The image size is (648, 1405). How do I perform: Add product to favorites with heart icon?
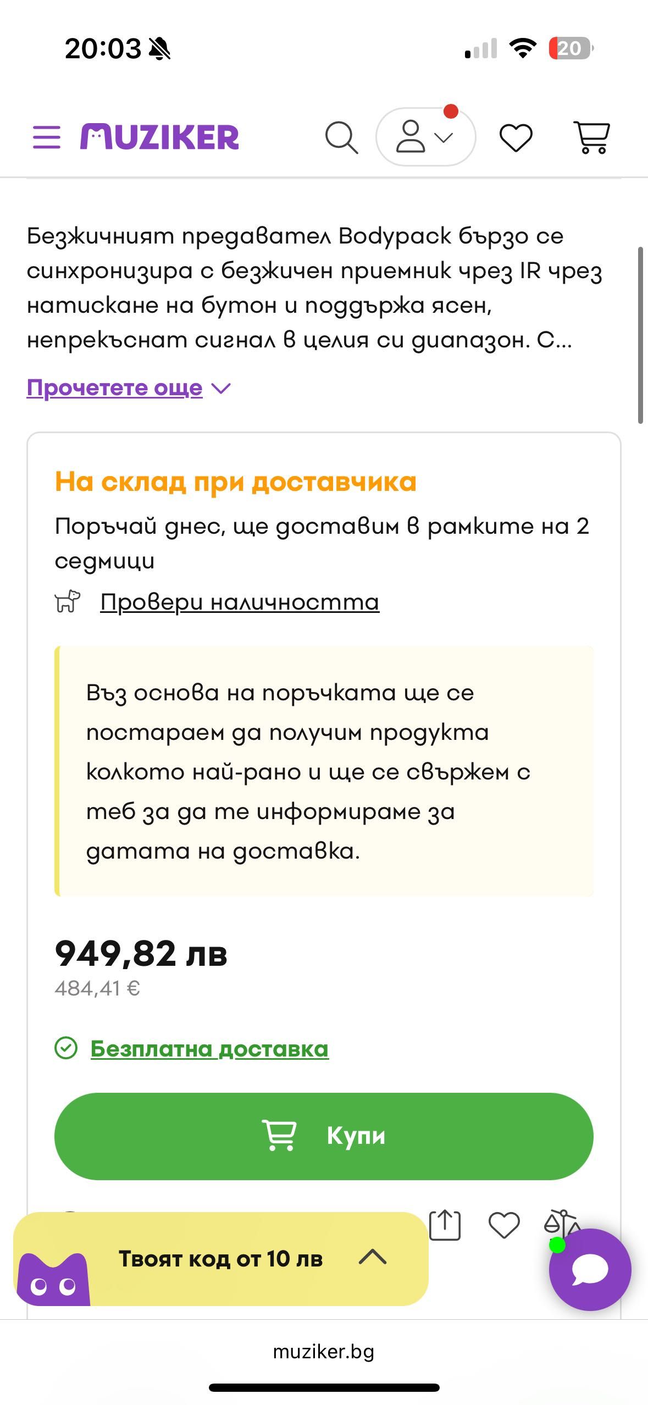point(504,1225)
